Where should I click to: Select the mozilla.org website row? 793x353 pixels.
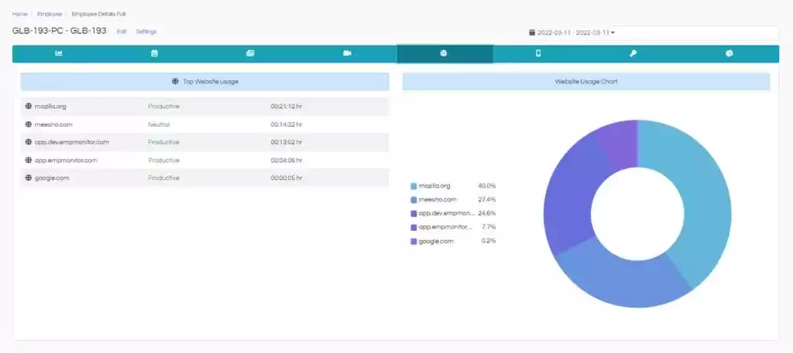204,107
